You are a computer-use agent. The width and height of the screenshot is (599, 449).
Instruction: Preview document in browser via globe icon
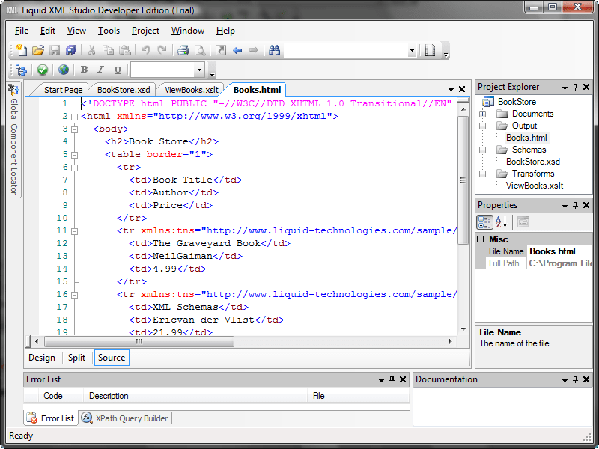pos(64,70)
